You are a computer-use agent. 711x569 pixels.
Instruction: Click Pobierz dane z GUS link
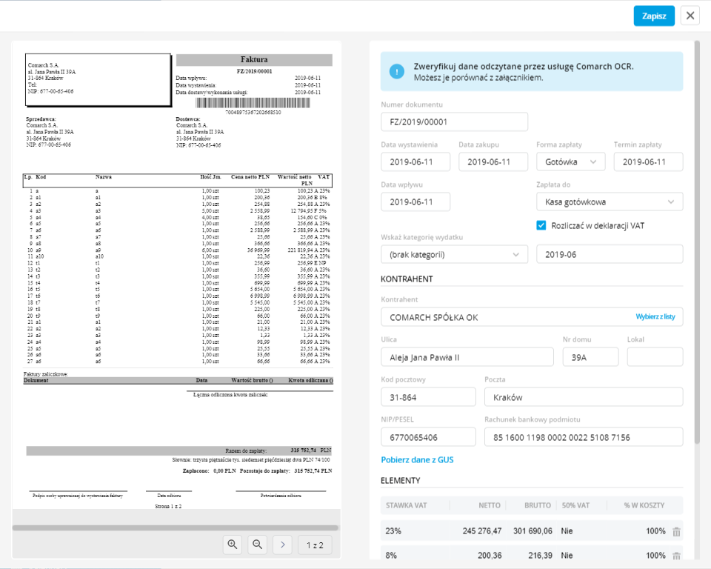point(417,459)
